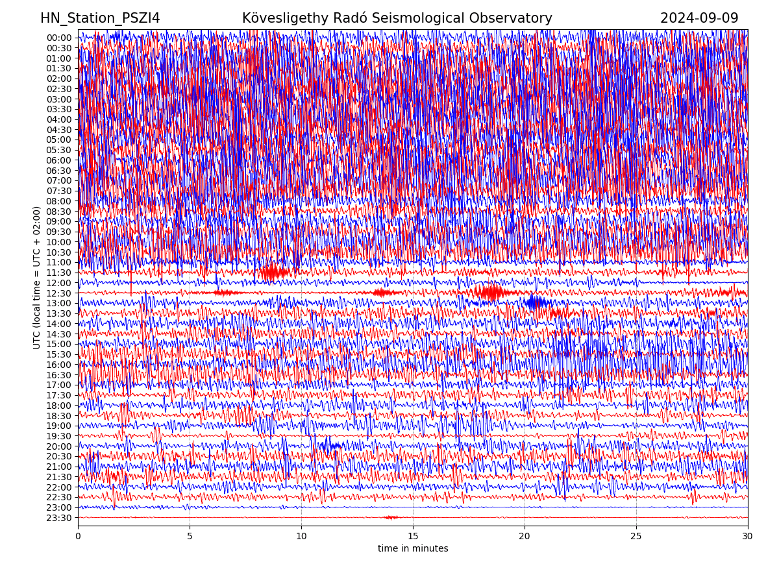Click the blue burst on the 20:00 trace

point(332,446)
